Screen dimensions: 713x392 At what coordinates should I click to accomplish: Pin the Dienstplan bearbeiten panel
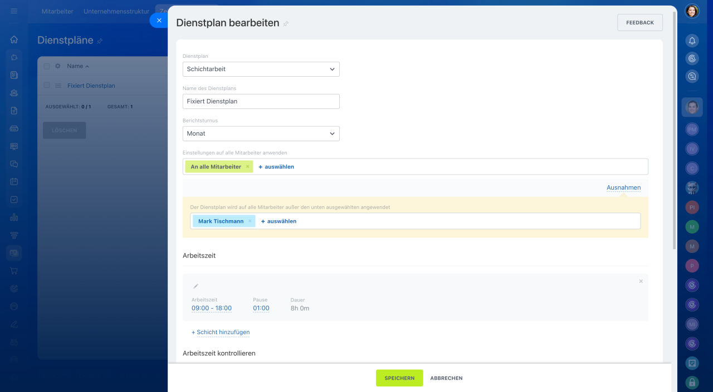286,24
